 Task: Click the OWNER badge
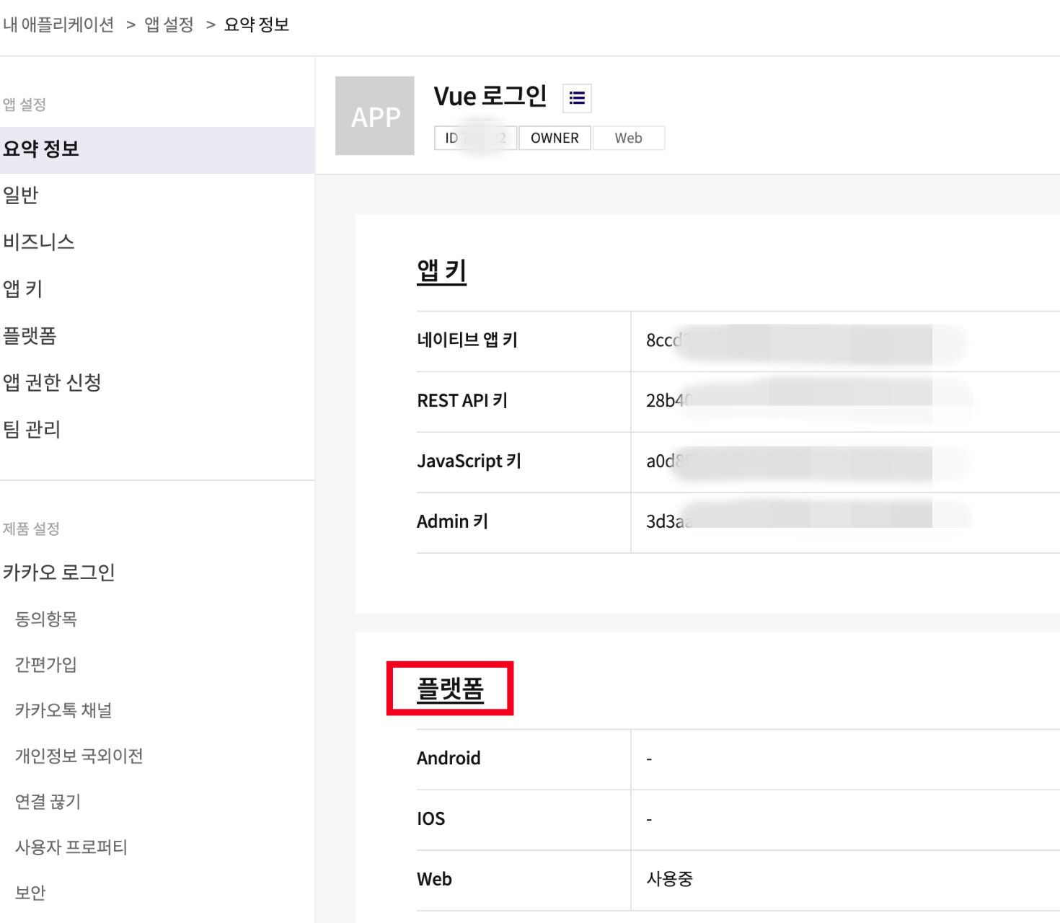tap(555, 138)
